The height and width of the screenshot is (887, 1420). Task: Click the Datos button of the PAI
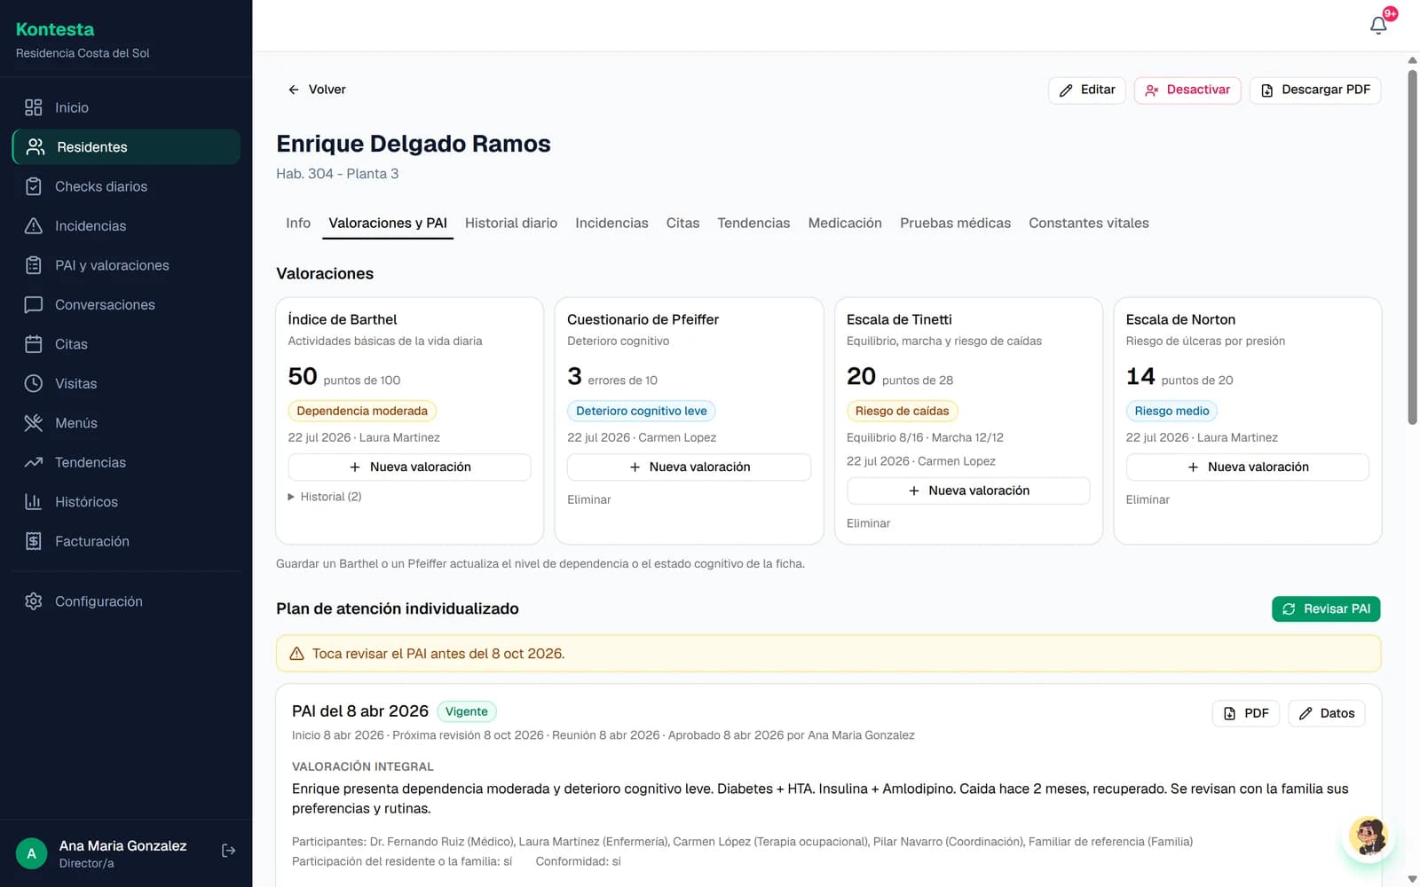pos(1326,713)
